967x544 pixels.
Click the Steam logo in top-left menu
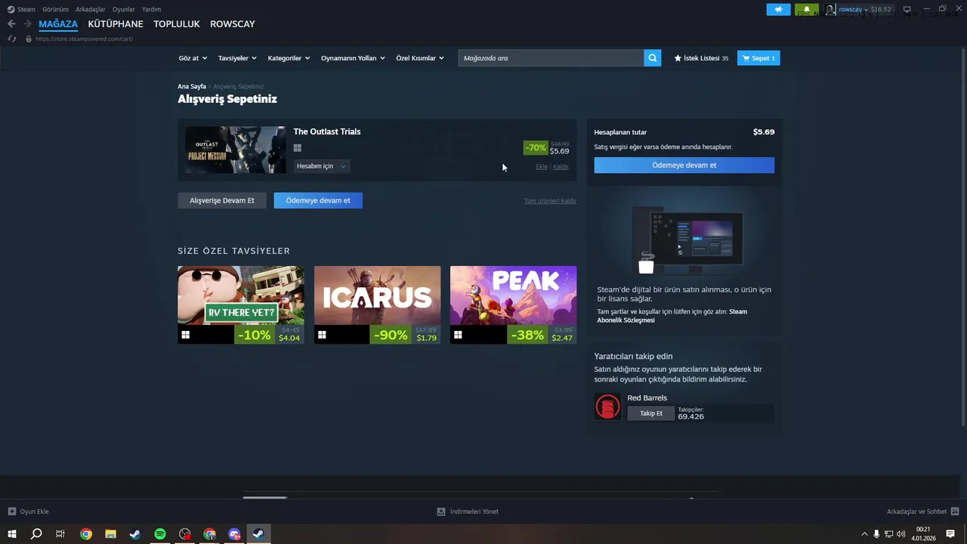pos(11,9)
